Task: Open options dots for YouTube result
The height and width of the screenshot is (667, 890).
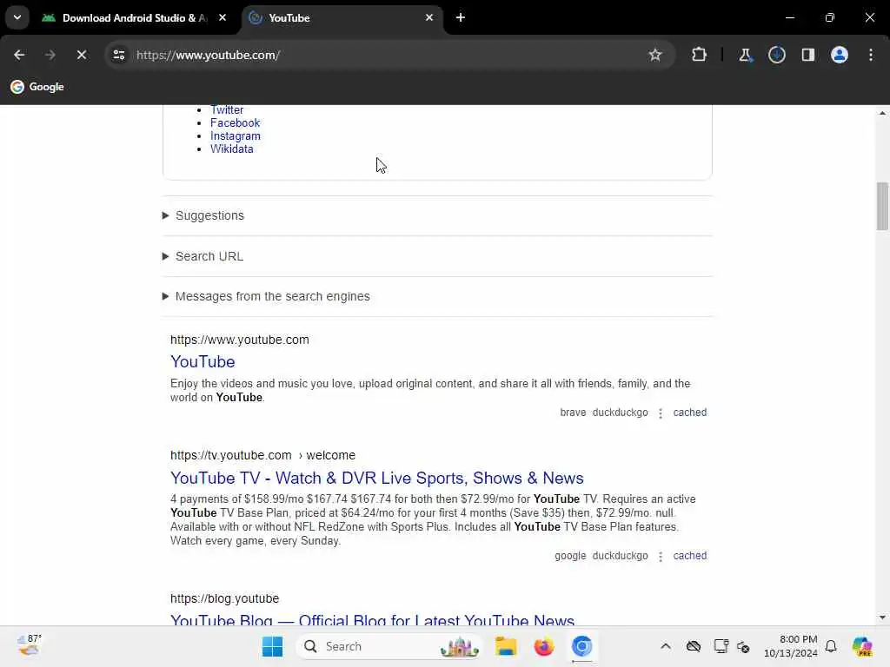Action: coord(661,413)
